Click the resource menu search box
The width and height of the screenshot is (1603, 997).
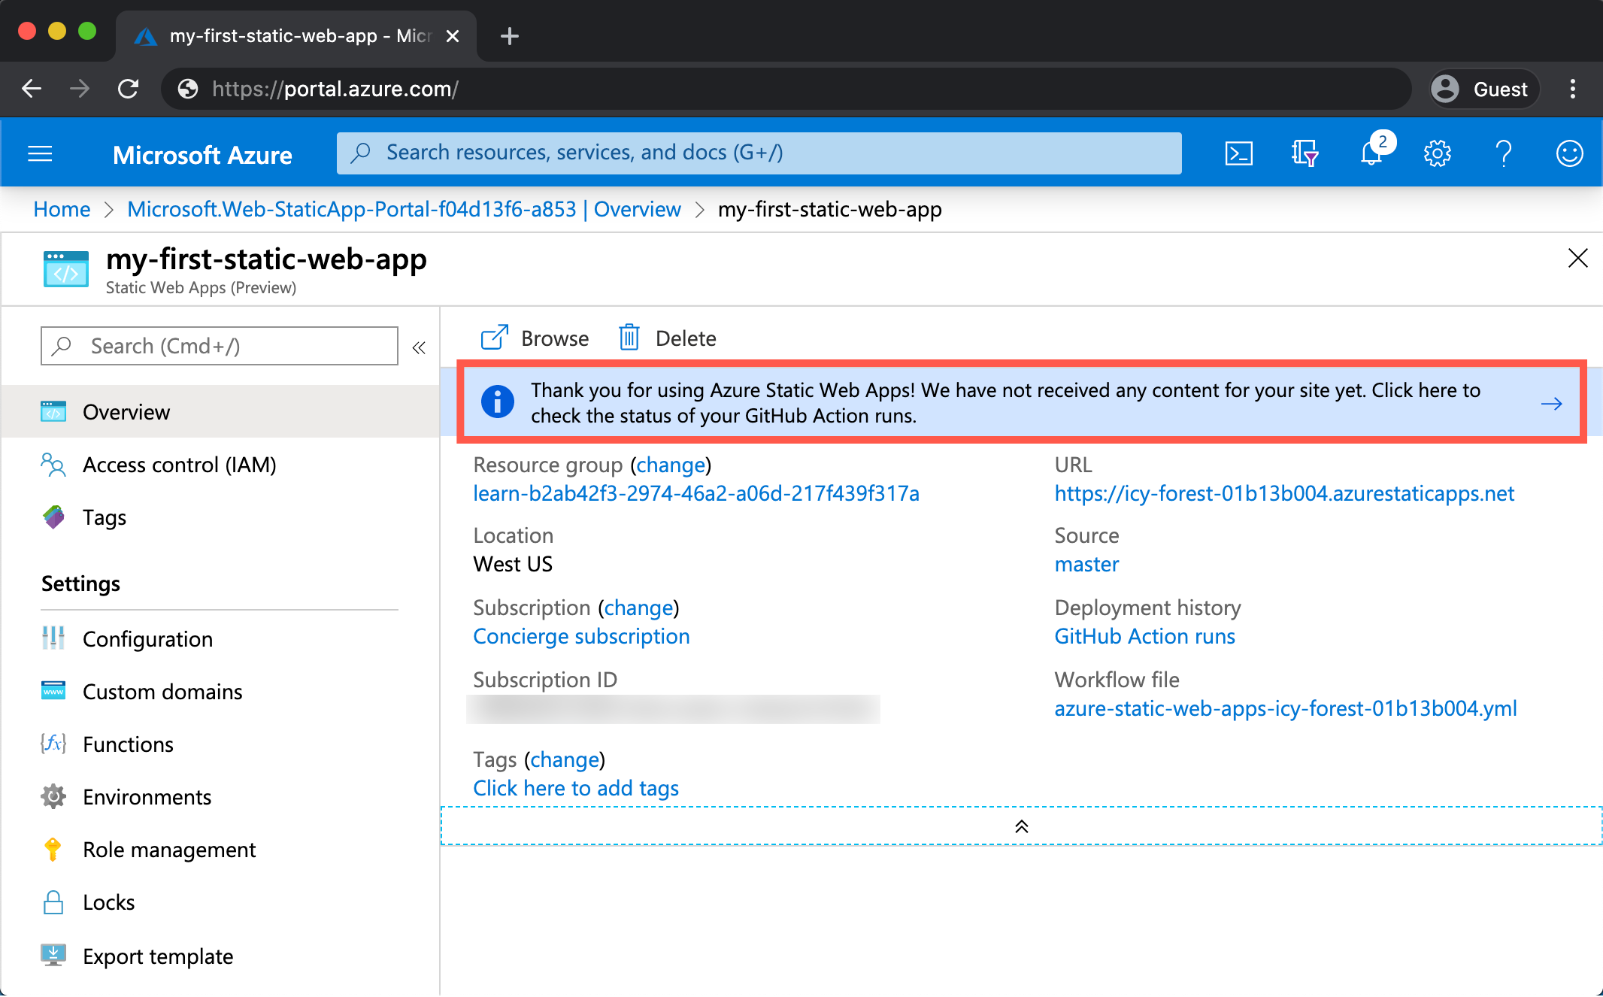point(220,346)
